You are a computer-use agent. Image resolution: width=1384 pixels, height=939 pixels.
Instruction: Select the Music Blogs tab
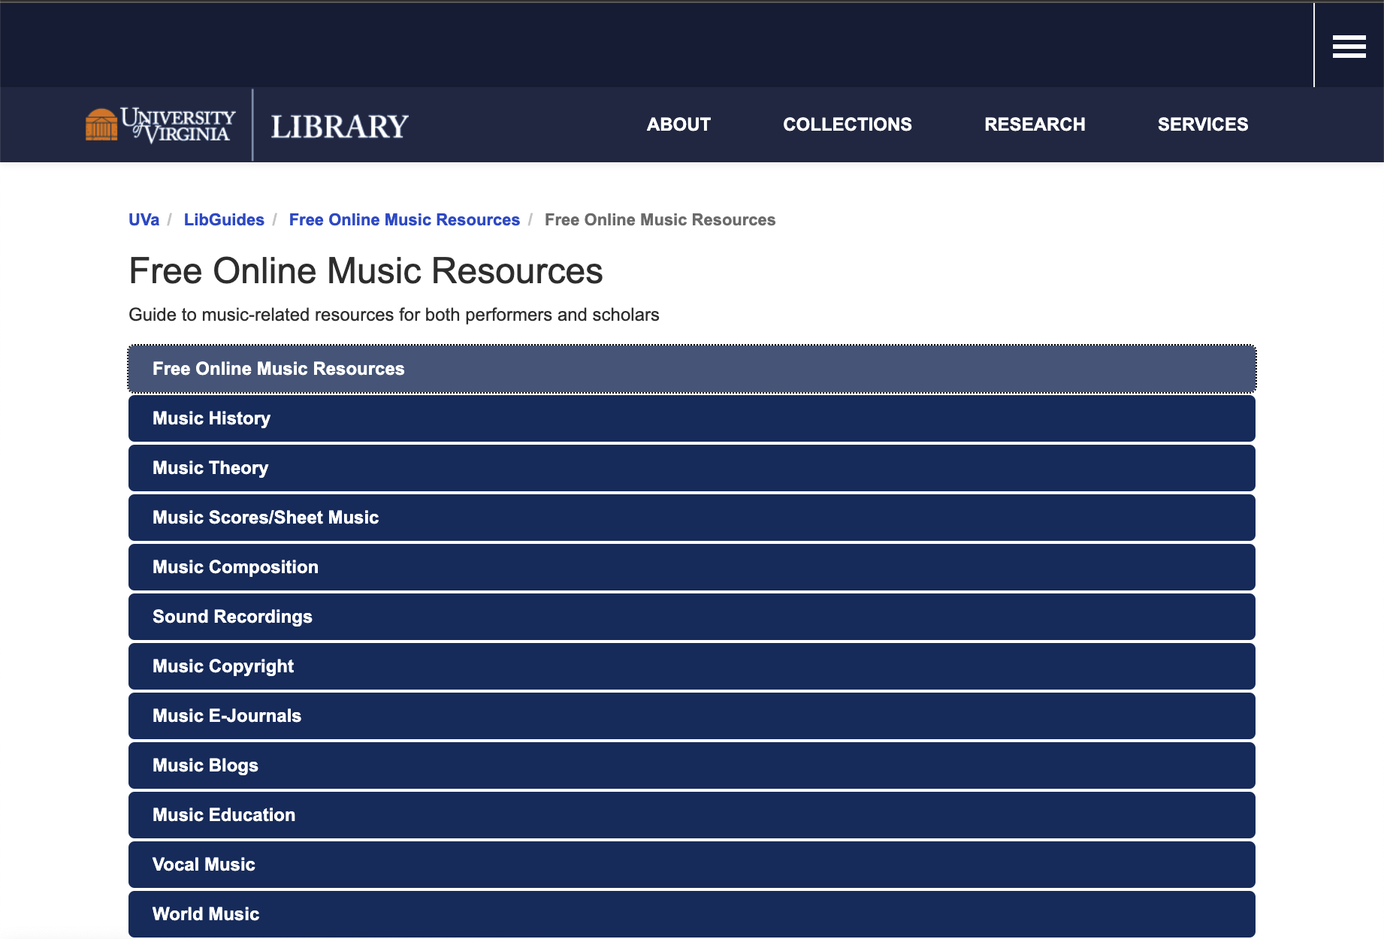pyautogui.click(x=692, y=765)
